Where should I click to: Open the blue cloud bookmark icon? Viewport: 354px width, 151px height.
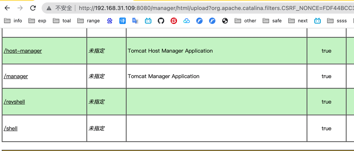187,21
